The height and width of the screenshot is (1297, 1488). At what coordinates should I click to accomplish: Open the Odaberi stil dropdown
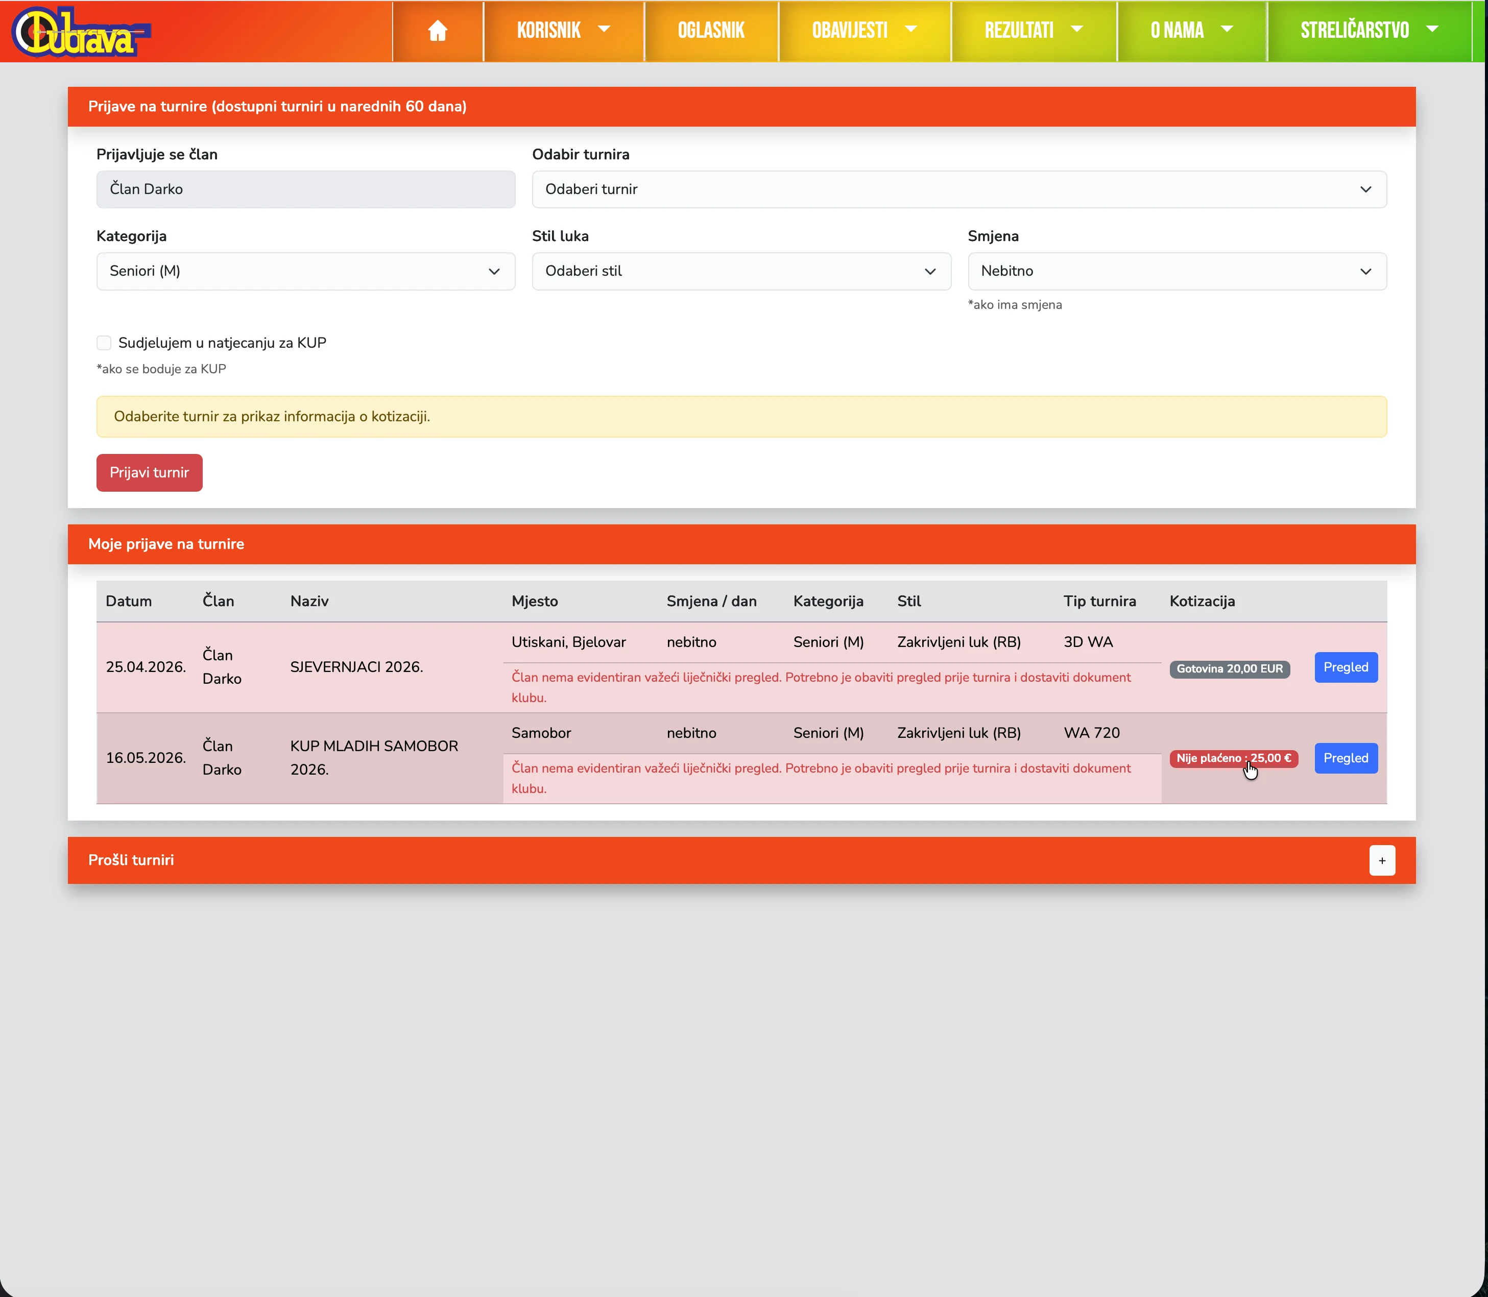point(740,272)
